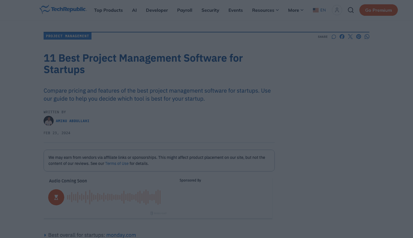Click the Written By label
The image size is (413, 238).
click(x=55, y=112)
